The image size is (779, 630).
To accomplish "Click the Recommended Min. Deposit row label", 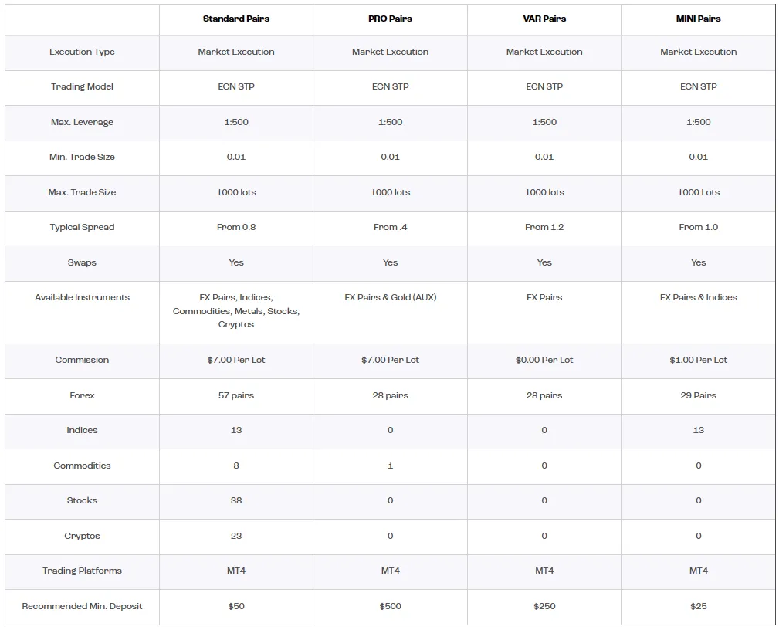I will [82, 606].
